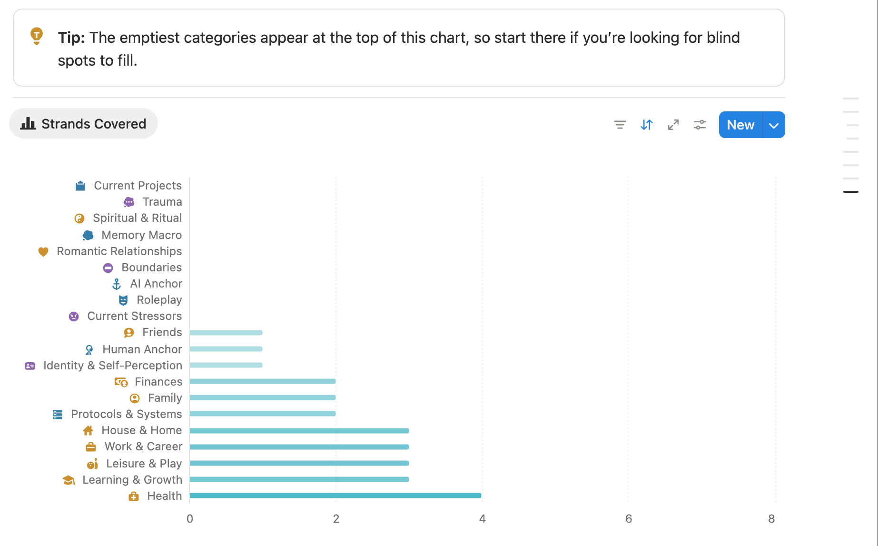The width and height of the screenshot is (878, 546).
Task: Click the Health bar in chart
Action: point(335,496)
